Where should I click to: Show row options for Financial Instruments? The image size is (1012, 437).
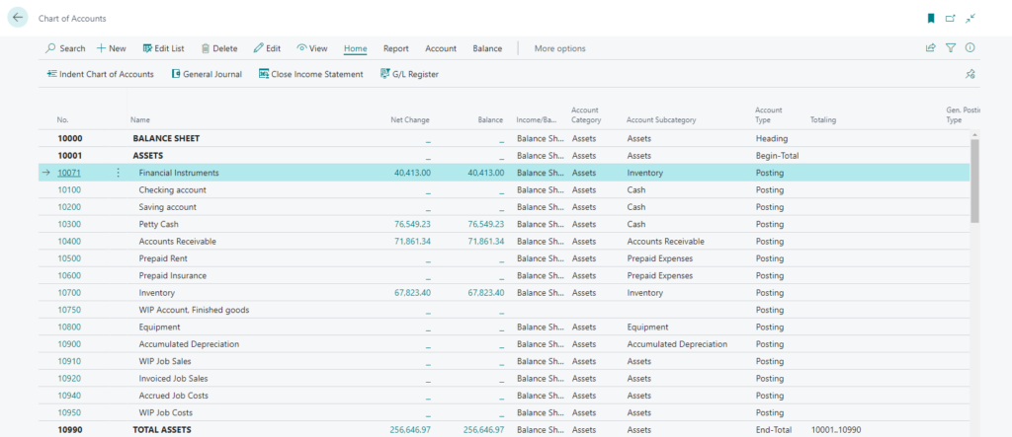(x=118, y=173)
